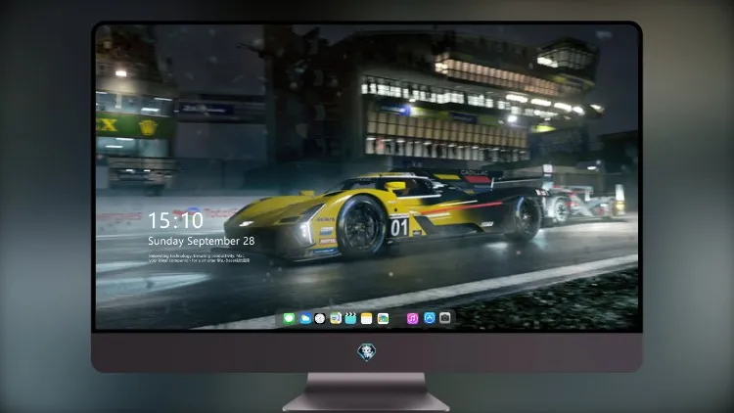734x413 pixels.
Task: Click the logo badge on monitor chin
Action: (367, 352)
